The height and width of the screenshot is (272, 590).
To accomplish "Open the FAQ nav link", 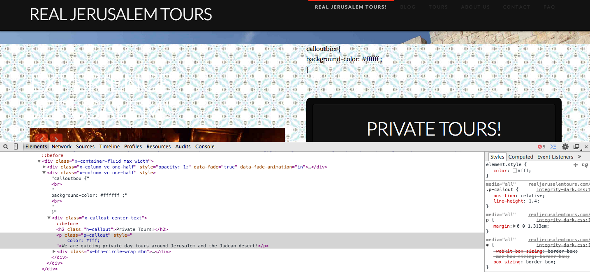I will coord(549,7).
